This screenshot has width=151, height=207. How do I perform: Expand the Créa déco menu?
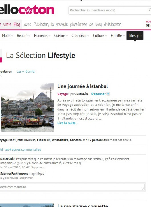tap(80, 36)
